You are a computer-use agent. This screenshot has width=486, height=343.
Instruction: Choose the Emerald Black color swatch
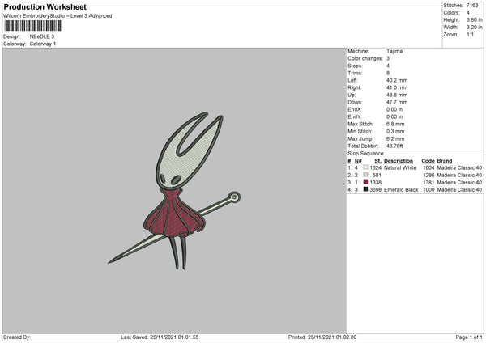point(365,189)
